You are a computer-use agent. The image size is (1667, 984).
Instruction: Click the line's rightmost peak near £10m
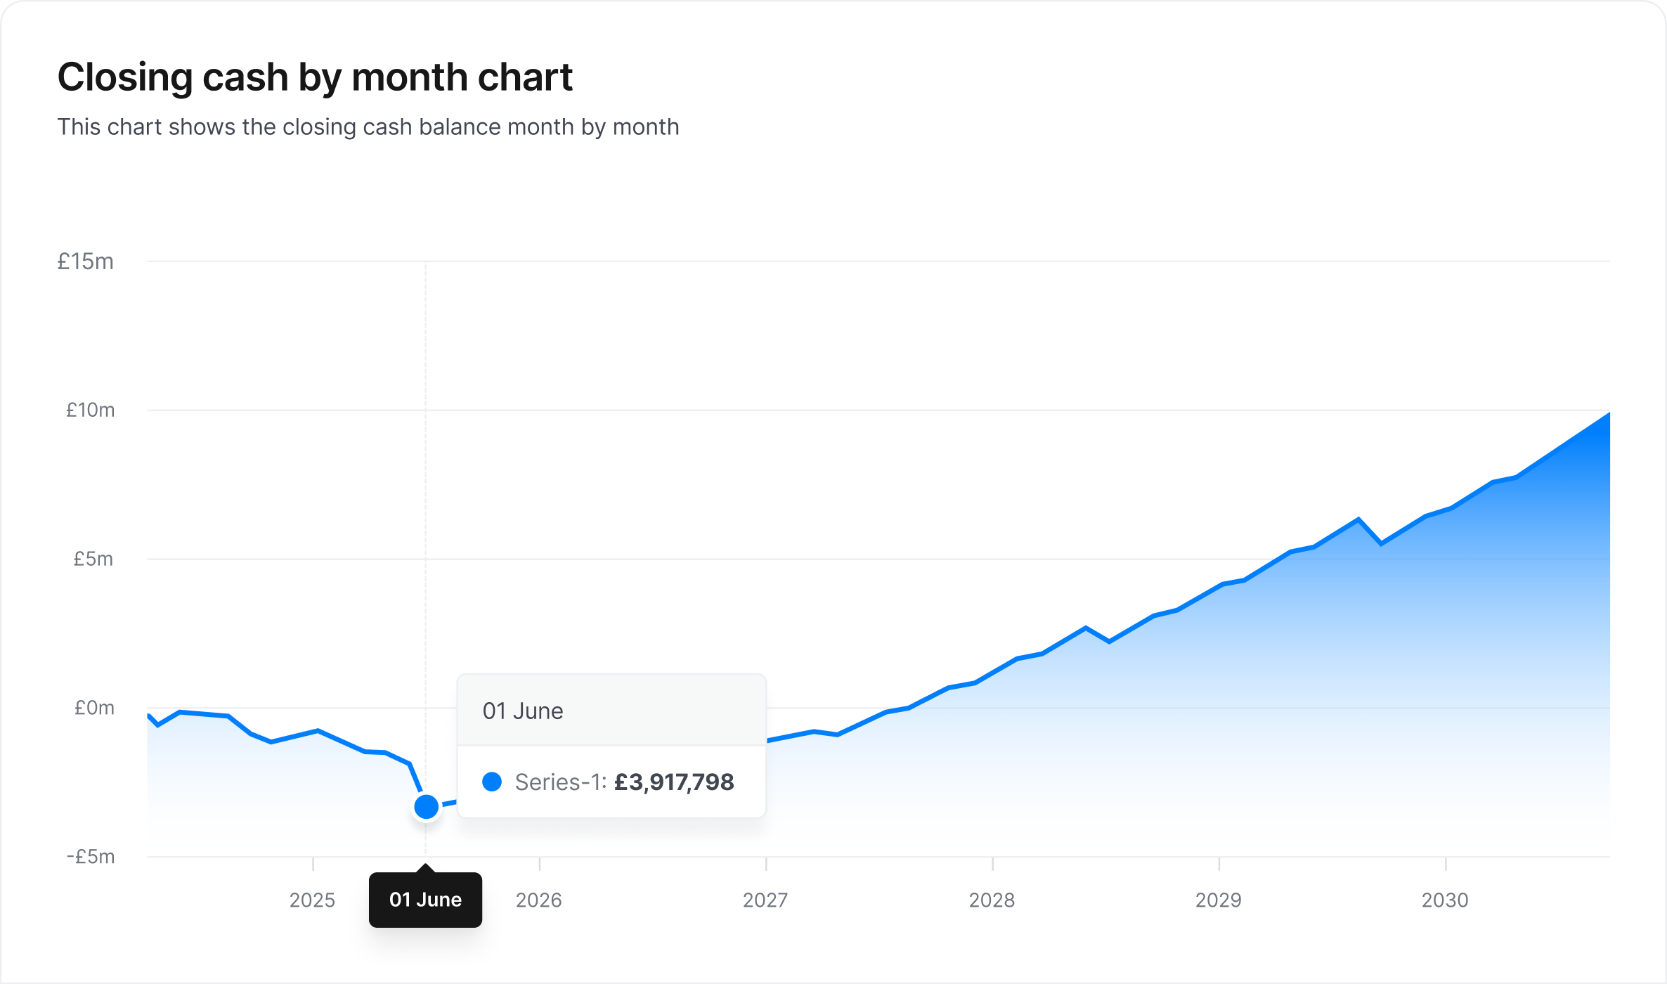[1607, 414]
